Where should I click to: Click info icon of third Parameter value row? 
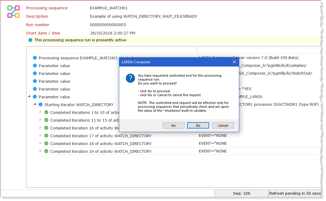[35, 81]
